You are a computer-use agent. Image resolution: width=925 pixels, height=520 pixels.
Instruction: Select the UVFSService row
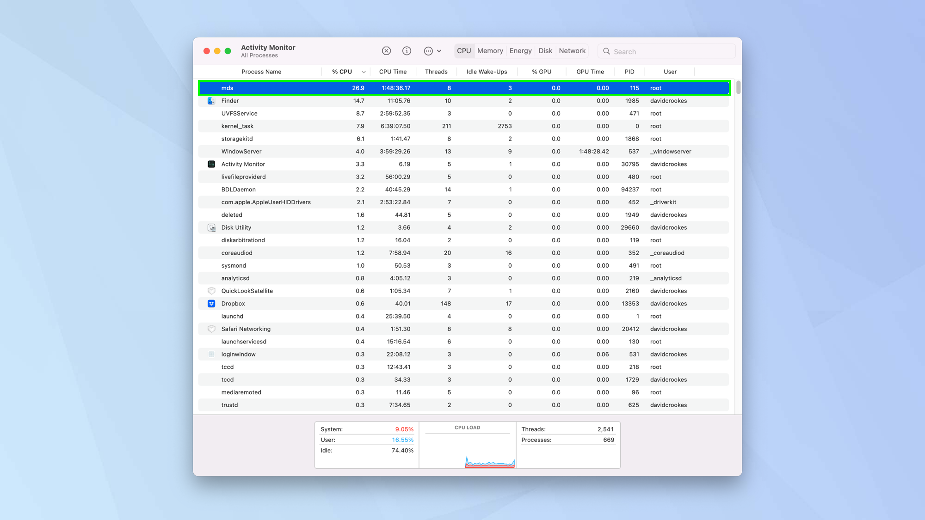464,113
